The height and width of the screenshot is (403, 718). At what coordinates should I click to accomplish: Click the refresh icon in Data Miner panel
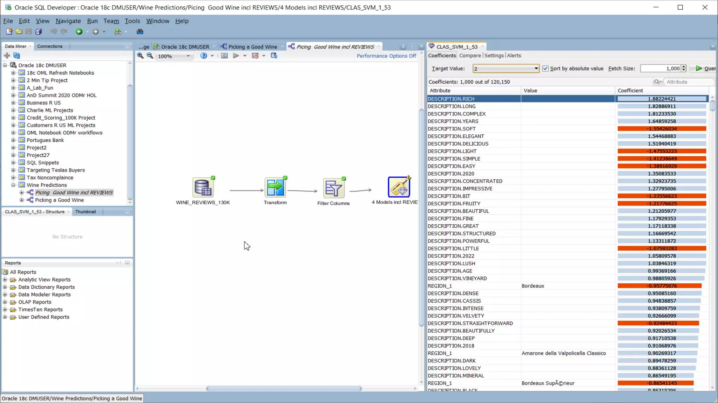pos(16,56)
